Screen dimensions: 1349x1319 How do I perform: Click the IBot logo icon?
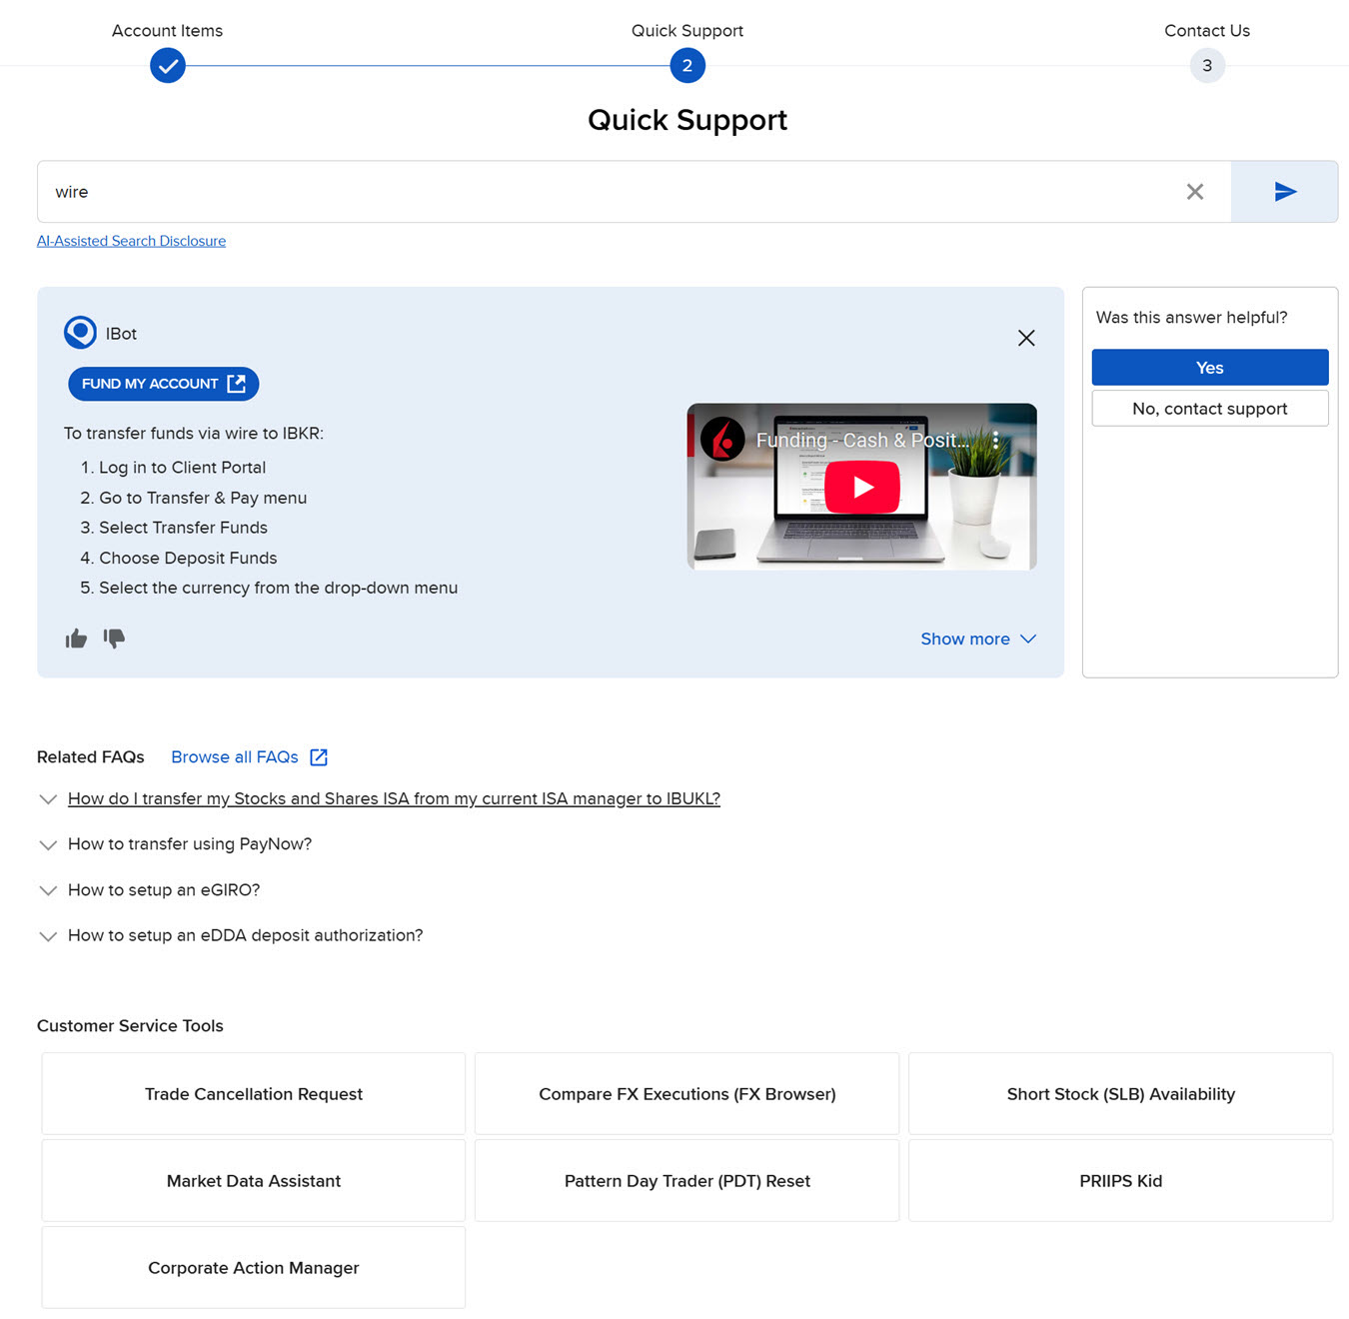(x=80, y=332)
